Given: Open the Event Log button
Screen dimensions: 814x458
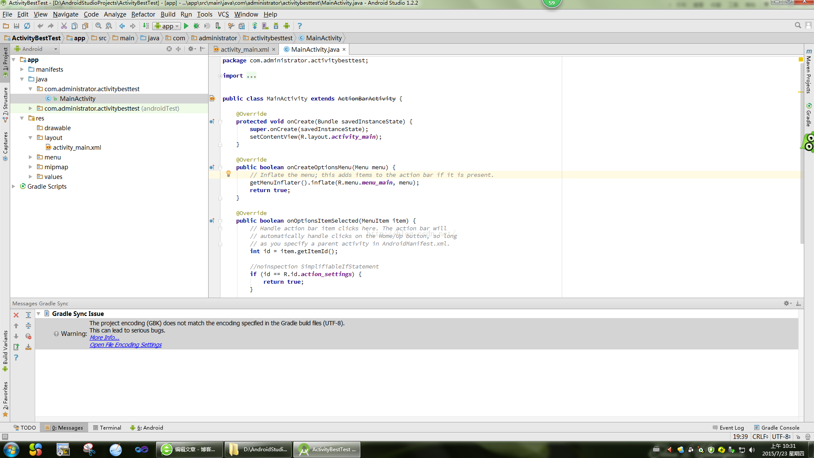Looking at the screenshot, I should click(x=728, y=427).
